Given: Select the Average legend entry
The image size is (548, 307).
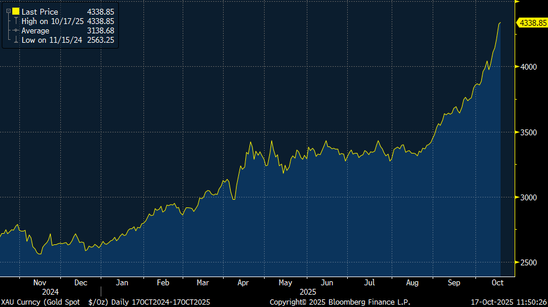Looking at the screenshot, I should pyautogui.click(x=36, y=30).
